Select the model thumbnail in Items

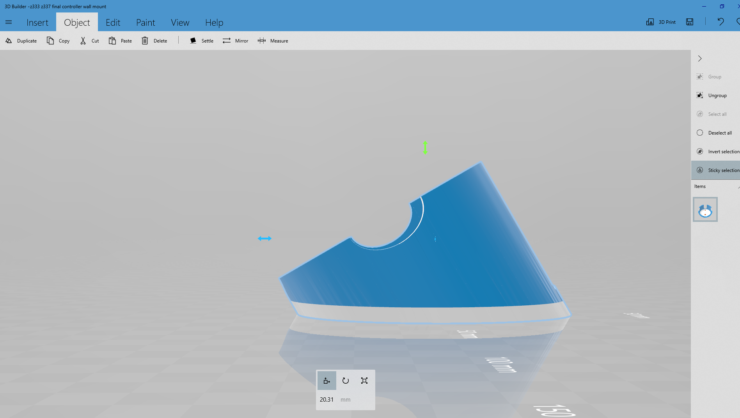point(705,209)
